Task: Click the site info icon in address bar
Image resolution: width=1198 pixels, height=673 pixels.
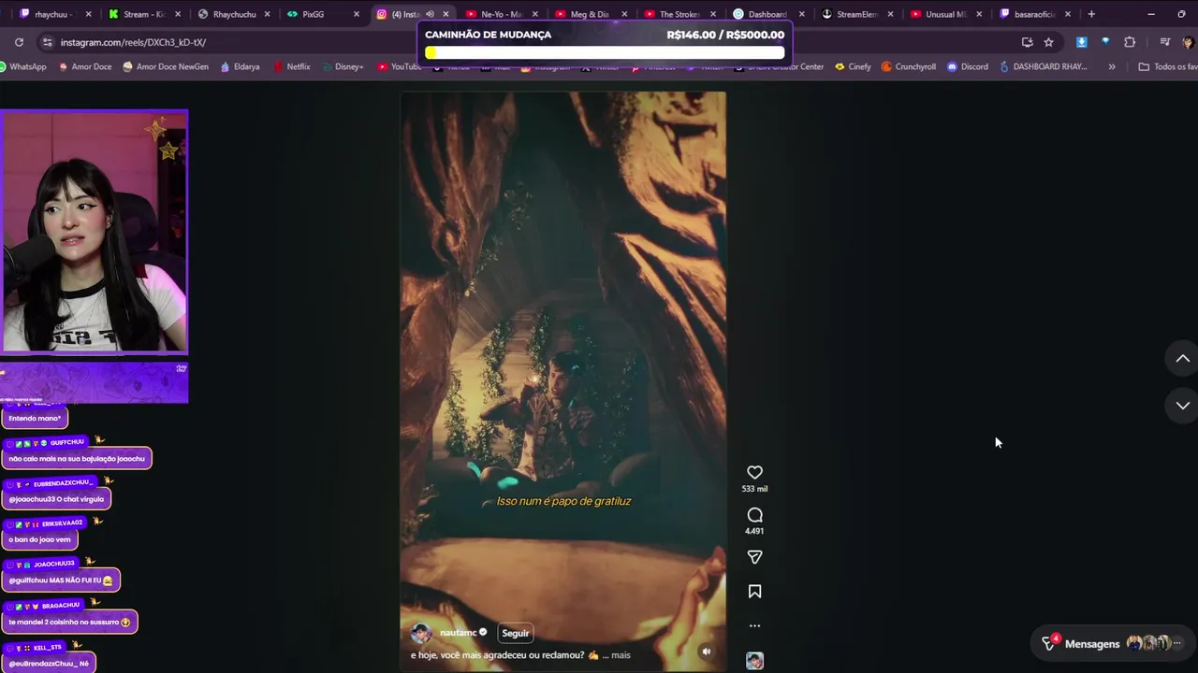Action: click(48, 42)
